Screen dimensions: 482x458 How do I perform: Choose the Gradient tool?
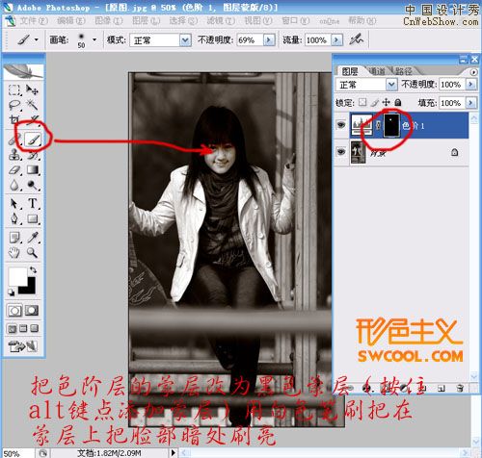point(33,169)
